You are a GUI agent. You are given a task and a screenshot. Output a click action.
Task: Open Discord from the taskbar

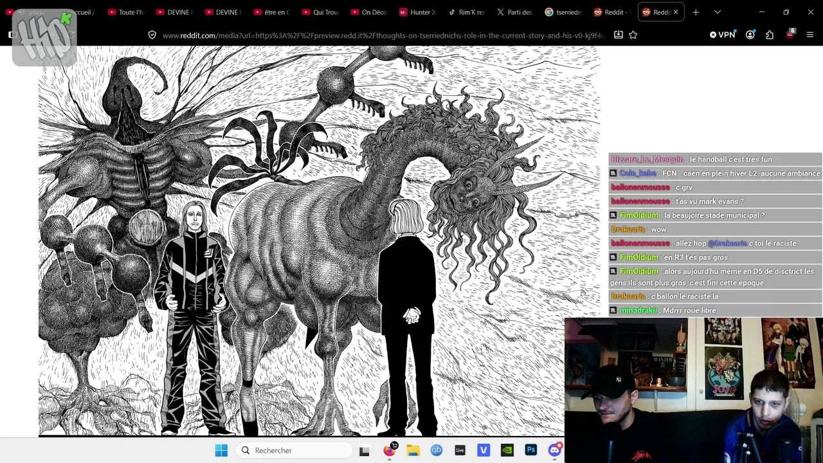point(555,450)
